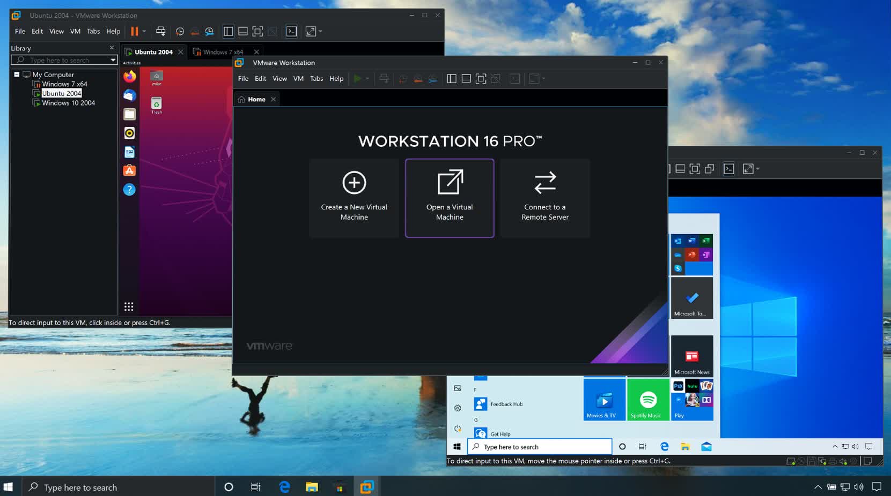
Task: Select Windows 10 2004 in the library
Action: 68,103
